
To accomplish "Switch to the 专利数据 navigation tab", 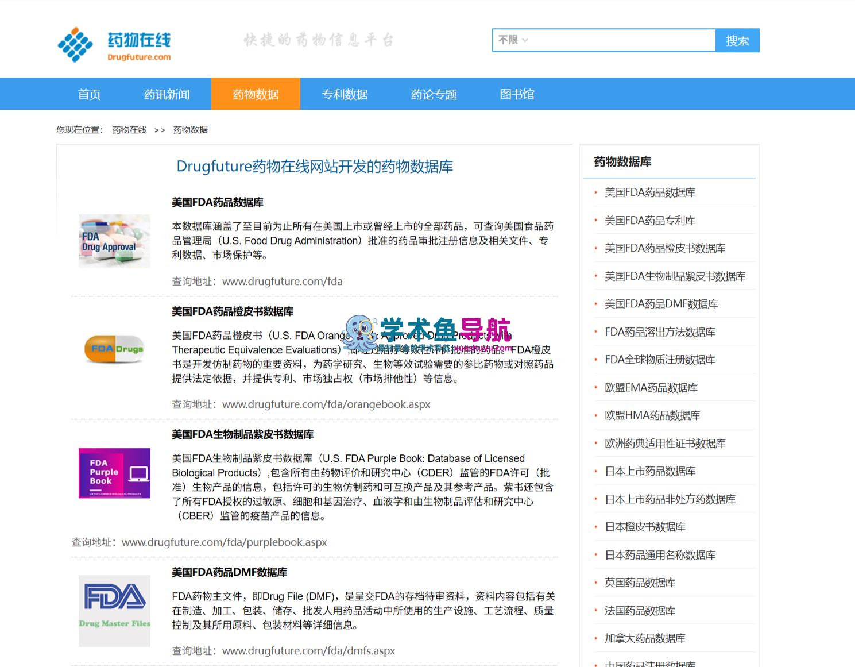I will point(345,94).
